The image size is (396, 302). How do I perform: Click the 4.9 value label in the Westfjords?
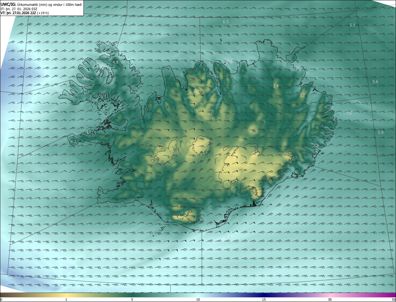click(x=115, y=62)
